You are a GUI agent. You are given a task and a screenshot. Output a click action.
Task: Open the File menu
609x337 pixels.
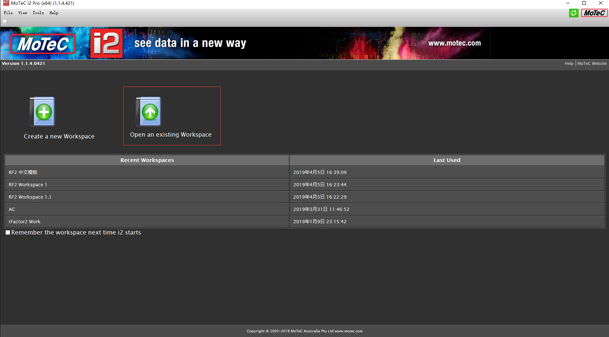(x=8, y=13)
